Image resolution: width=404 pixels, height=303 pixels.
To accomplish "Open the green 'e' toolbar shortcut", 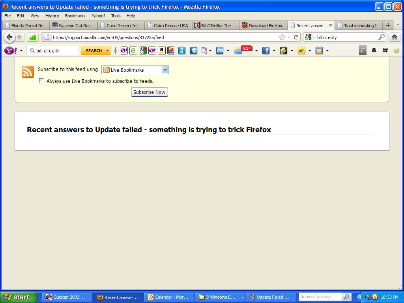I will coord(133,51).
